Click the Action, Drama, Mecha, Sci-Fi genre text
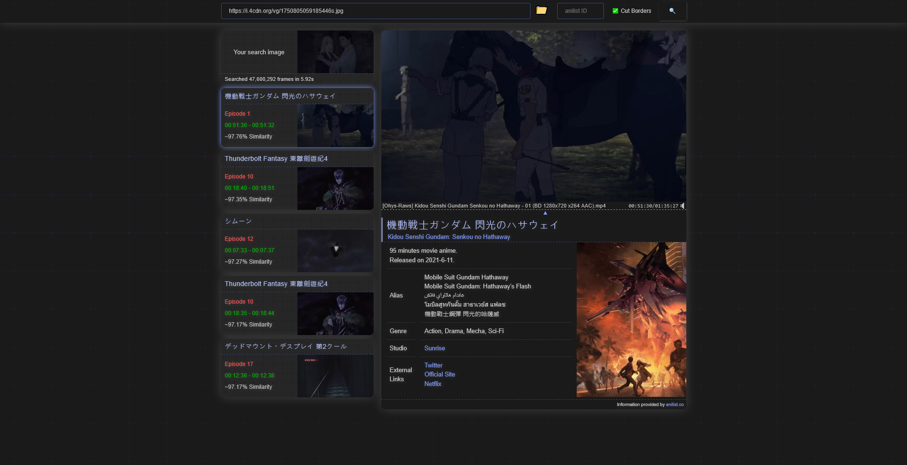The image size is (907, 465). (x=464, y=331)
